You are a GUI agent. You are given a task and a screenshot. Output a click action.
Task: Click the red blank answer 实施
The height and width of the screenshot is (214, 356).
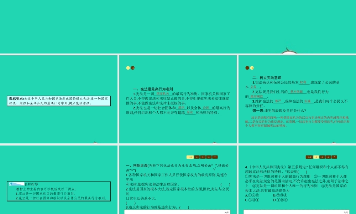click(x=308, y=101)
